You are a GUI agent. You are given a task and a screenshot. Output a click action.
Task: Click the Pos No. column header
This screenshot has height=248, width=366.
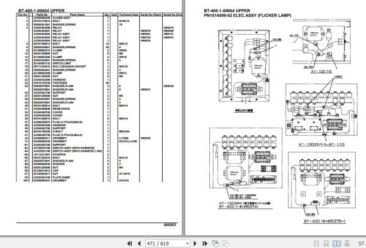(23, 15)
